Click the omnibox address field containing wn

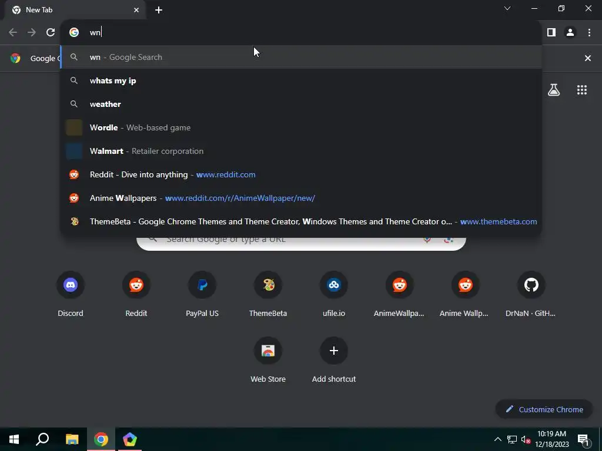click(x=301, y=32)
